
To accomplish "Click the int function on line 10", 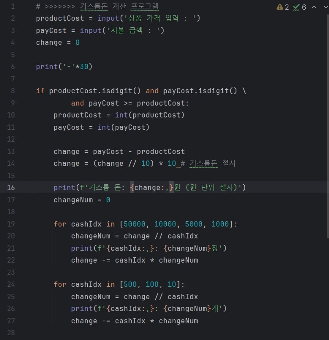I will click(122, 115).
